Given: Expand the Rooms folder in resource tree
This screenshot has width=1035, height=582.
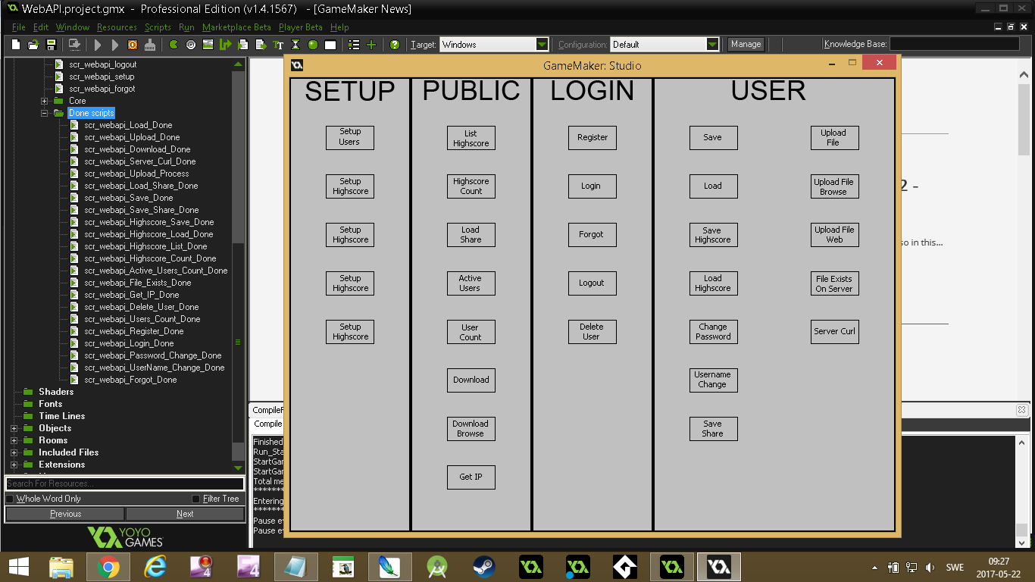Looking at the screenshot, I should (14, 440).
